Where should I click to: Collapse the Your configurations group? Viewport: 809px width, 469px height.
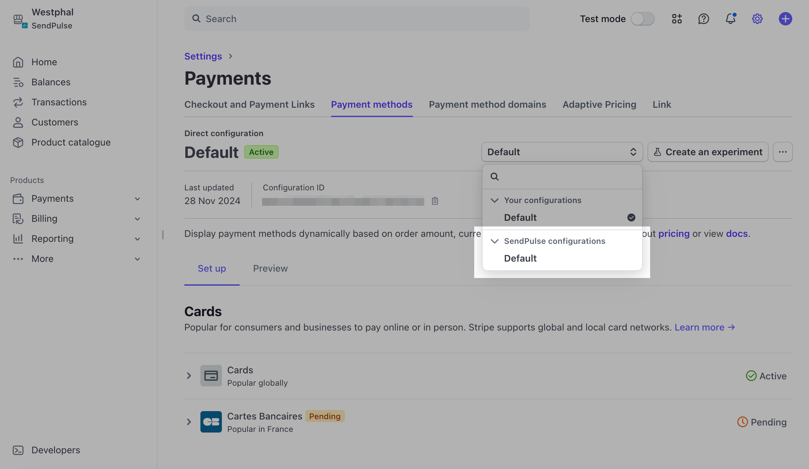click(495, 200)
